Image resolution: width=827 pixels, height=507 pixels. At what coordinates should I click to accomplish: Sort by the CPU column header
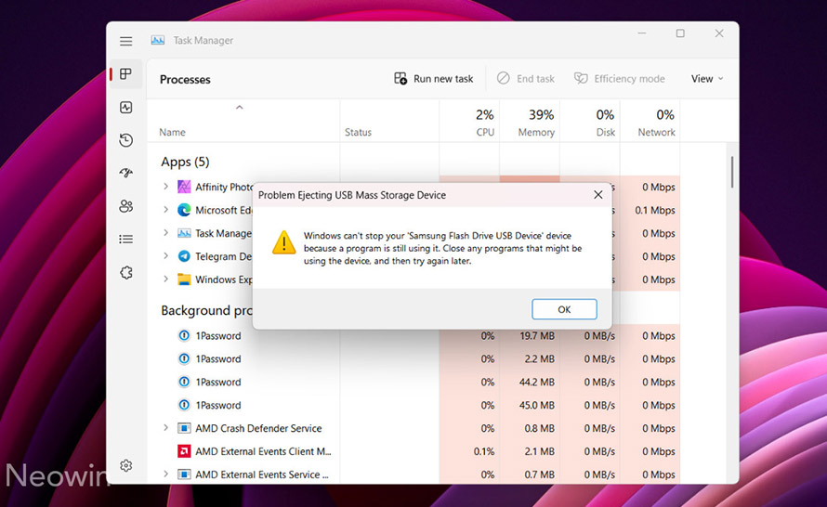[485, 132]
